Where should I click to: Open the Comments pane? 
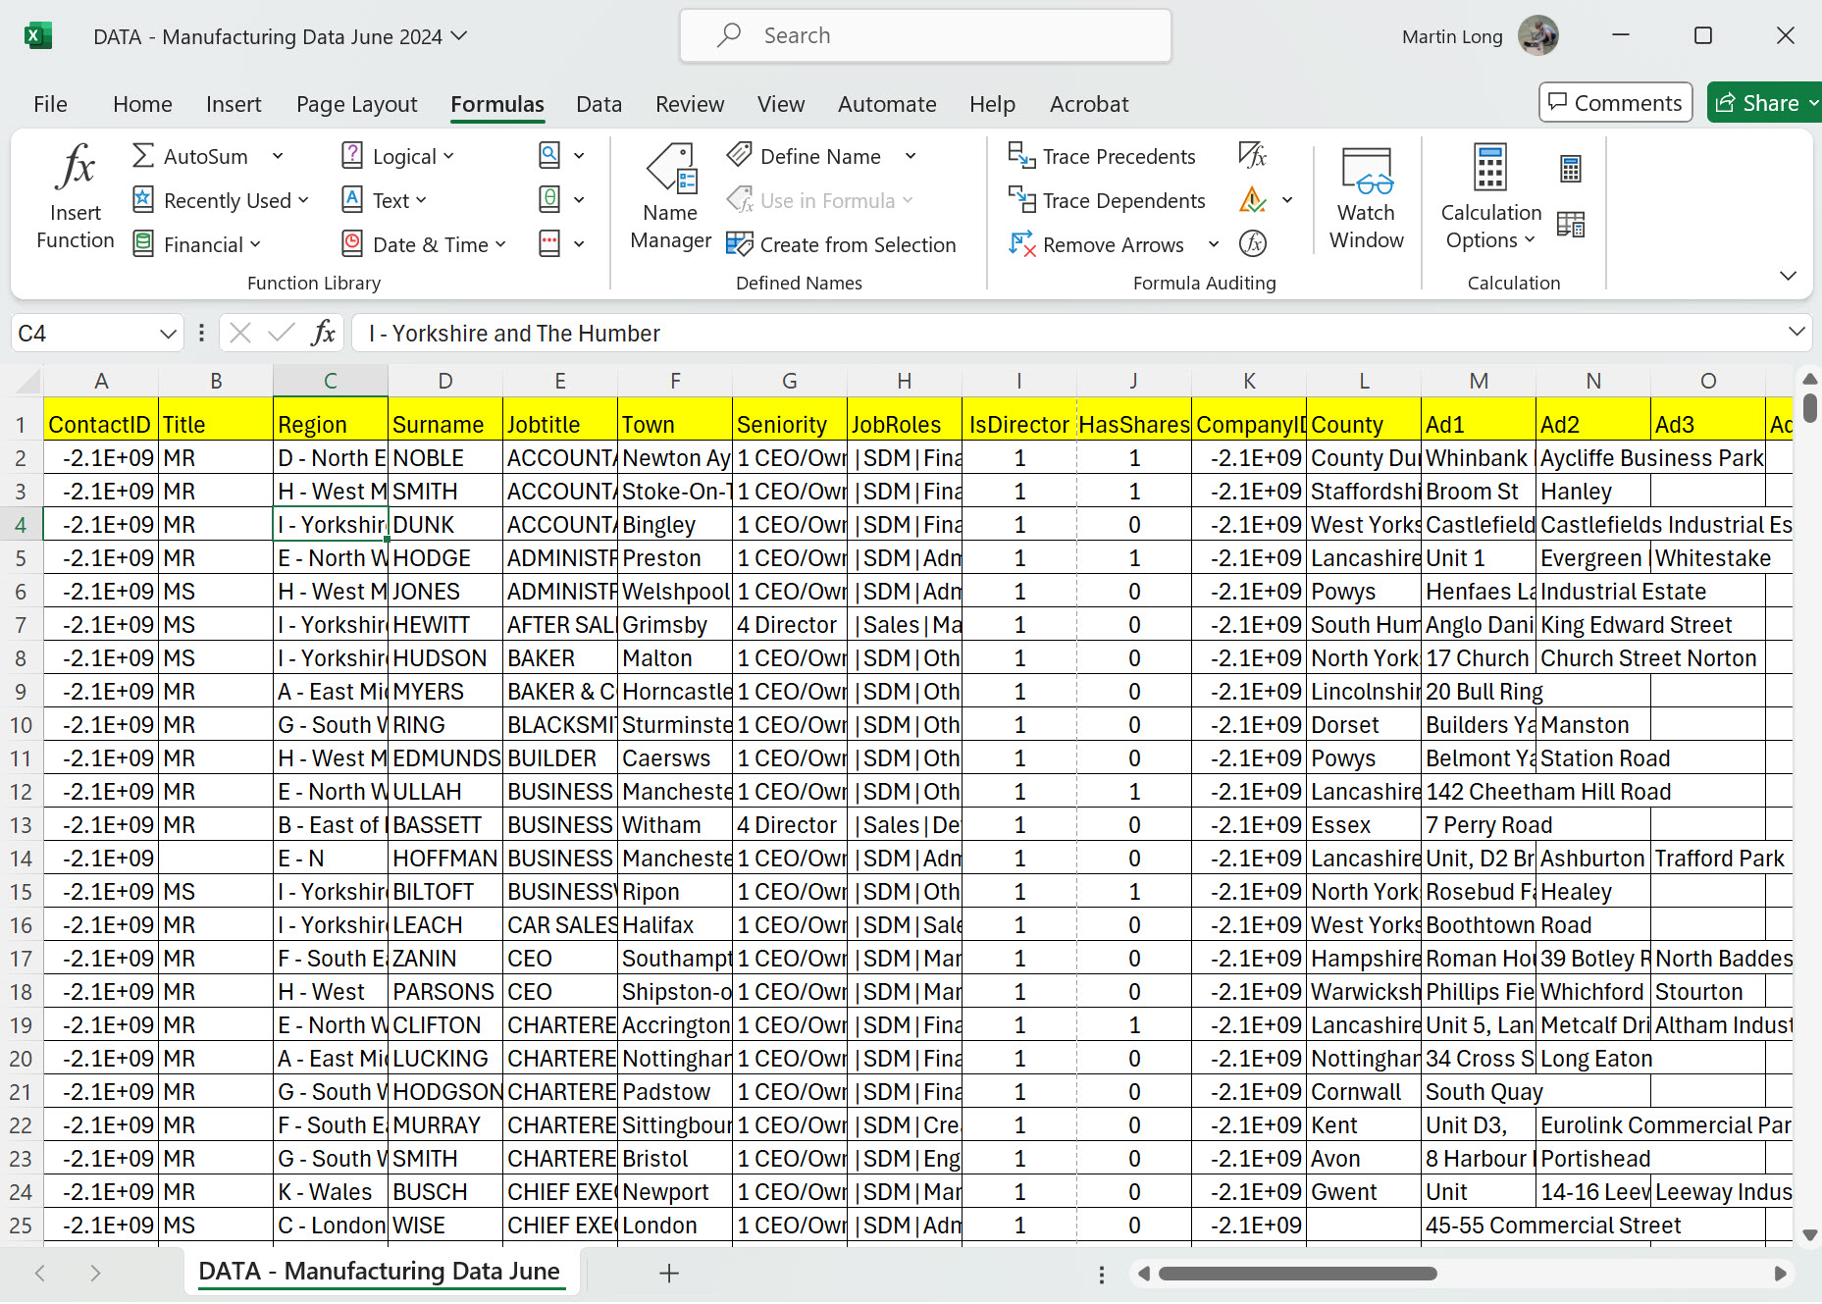(1615, 103)
